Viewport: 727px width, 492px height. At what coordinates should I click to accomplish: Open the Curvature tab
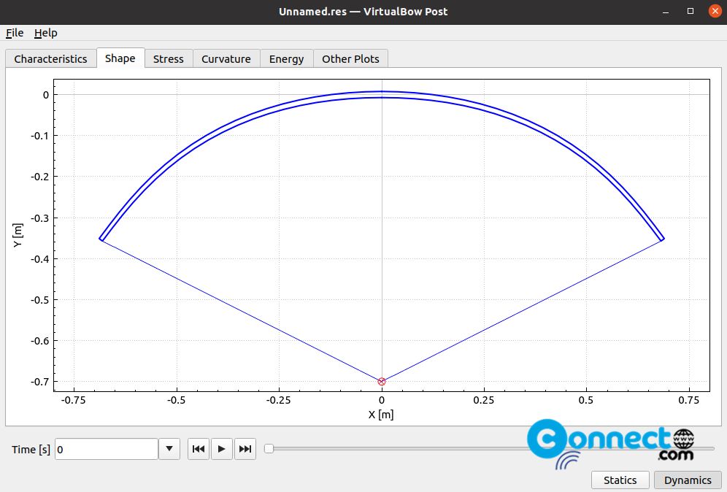point(226,59)
